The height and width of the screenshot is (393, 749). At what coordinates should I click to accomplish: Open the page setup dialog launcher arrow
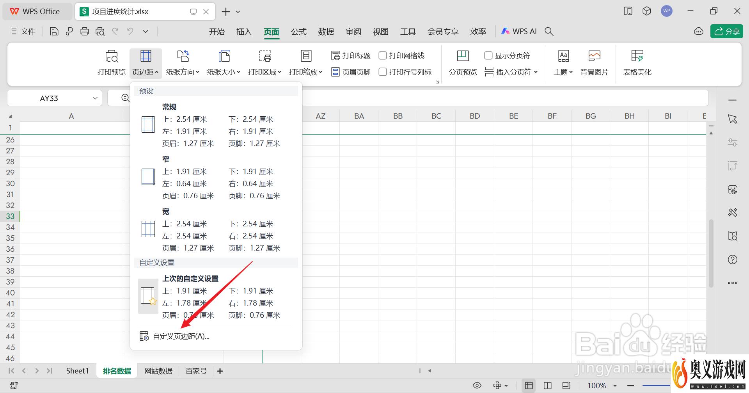[437, 82]
